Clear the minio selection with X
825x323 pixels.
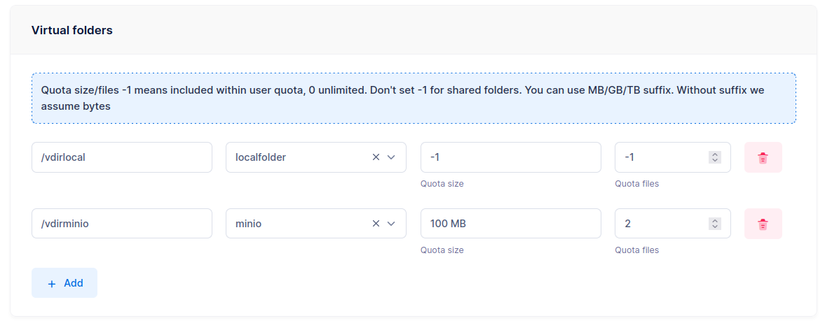[x=376, y=224]
